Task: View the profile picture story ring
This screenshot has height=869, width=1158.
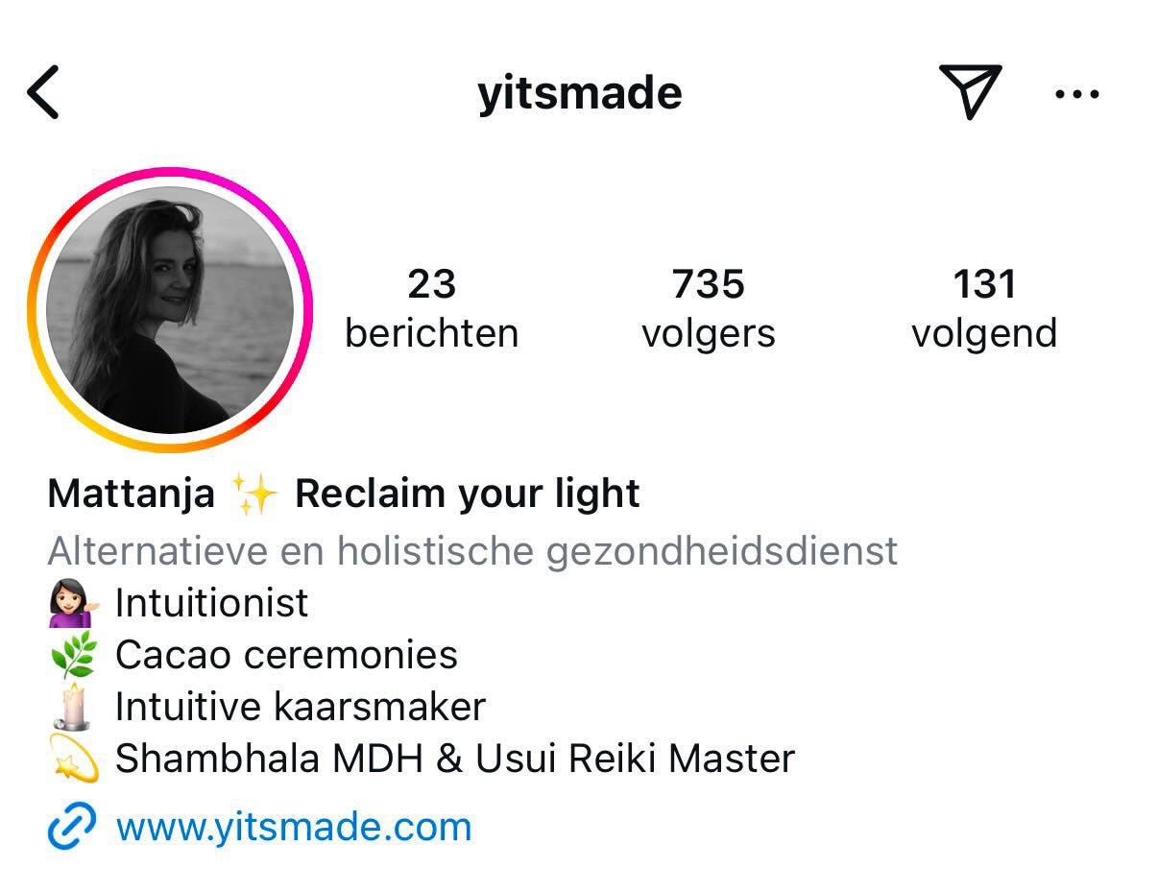Action: click(170, 309)
